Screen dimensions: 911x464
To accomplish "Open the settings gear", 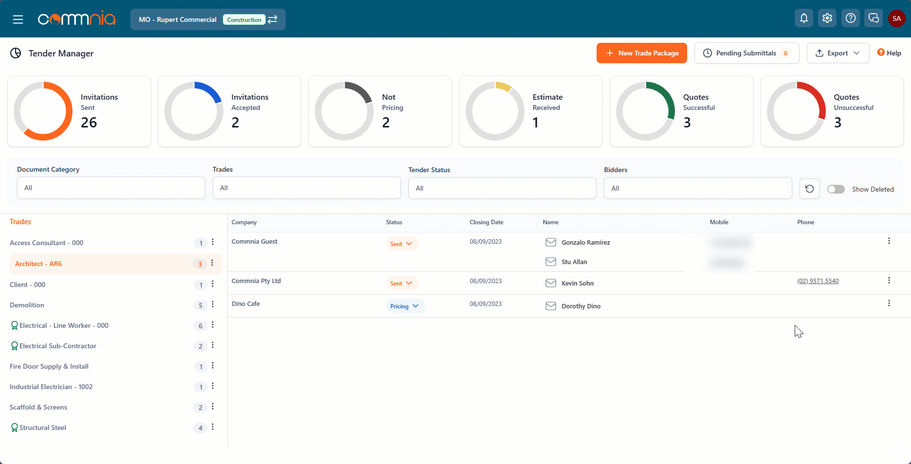I will coord(827,18).
